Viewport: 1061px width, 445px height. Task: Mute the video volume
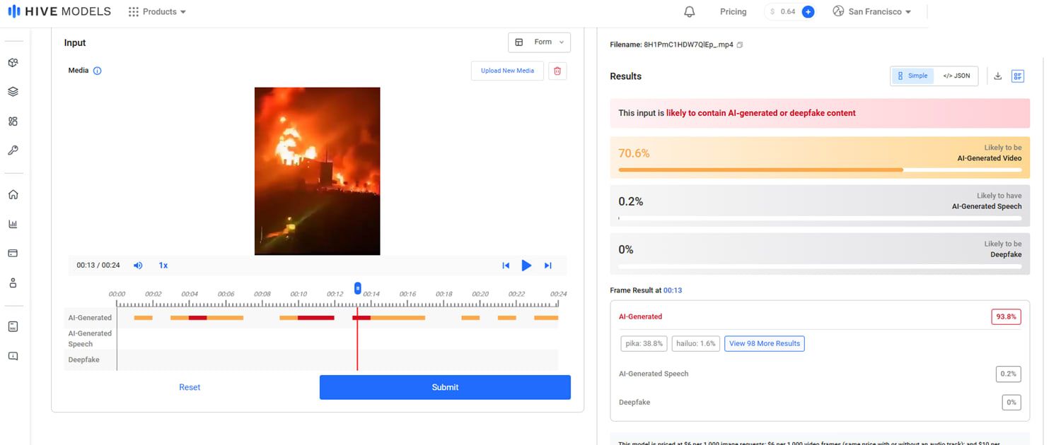click(138, 266)
